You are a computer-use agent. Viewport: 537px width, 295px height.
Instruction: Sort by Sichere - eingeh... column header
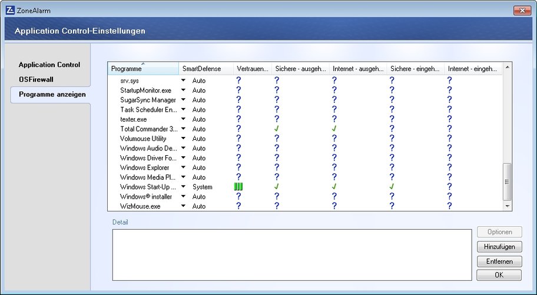click(416, 69)
